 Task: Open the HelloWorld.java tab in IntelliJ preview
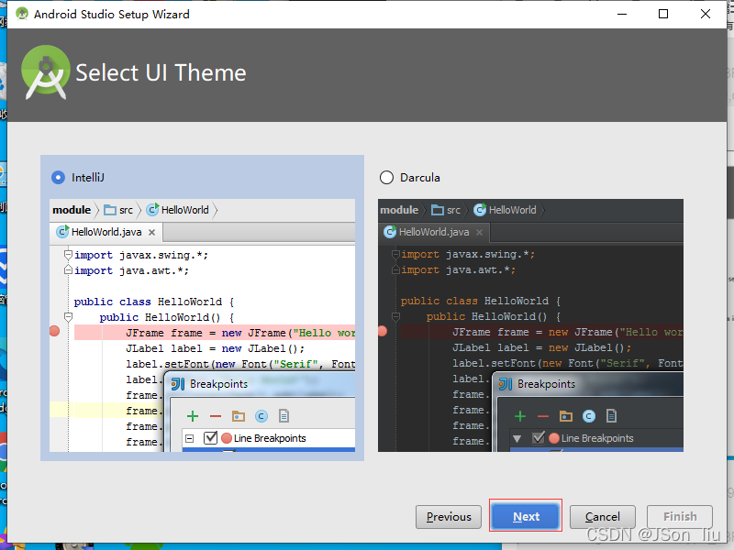[106, 232]
